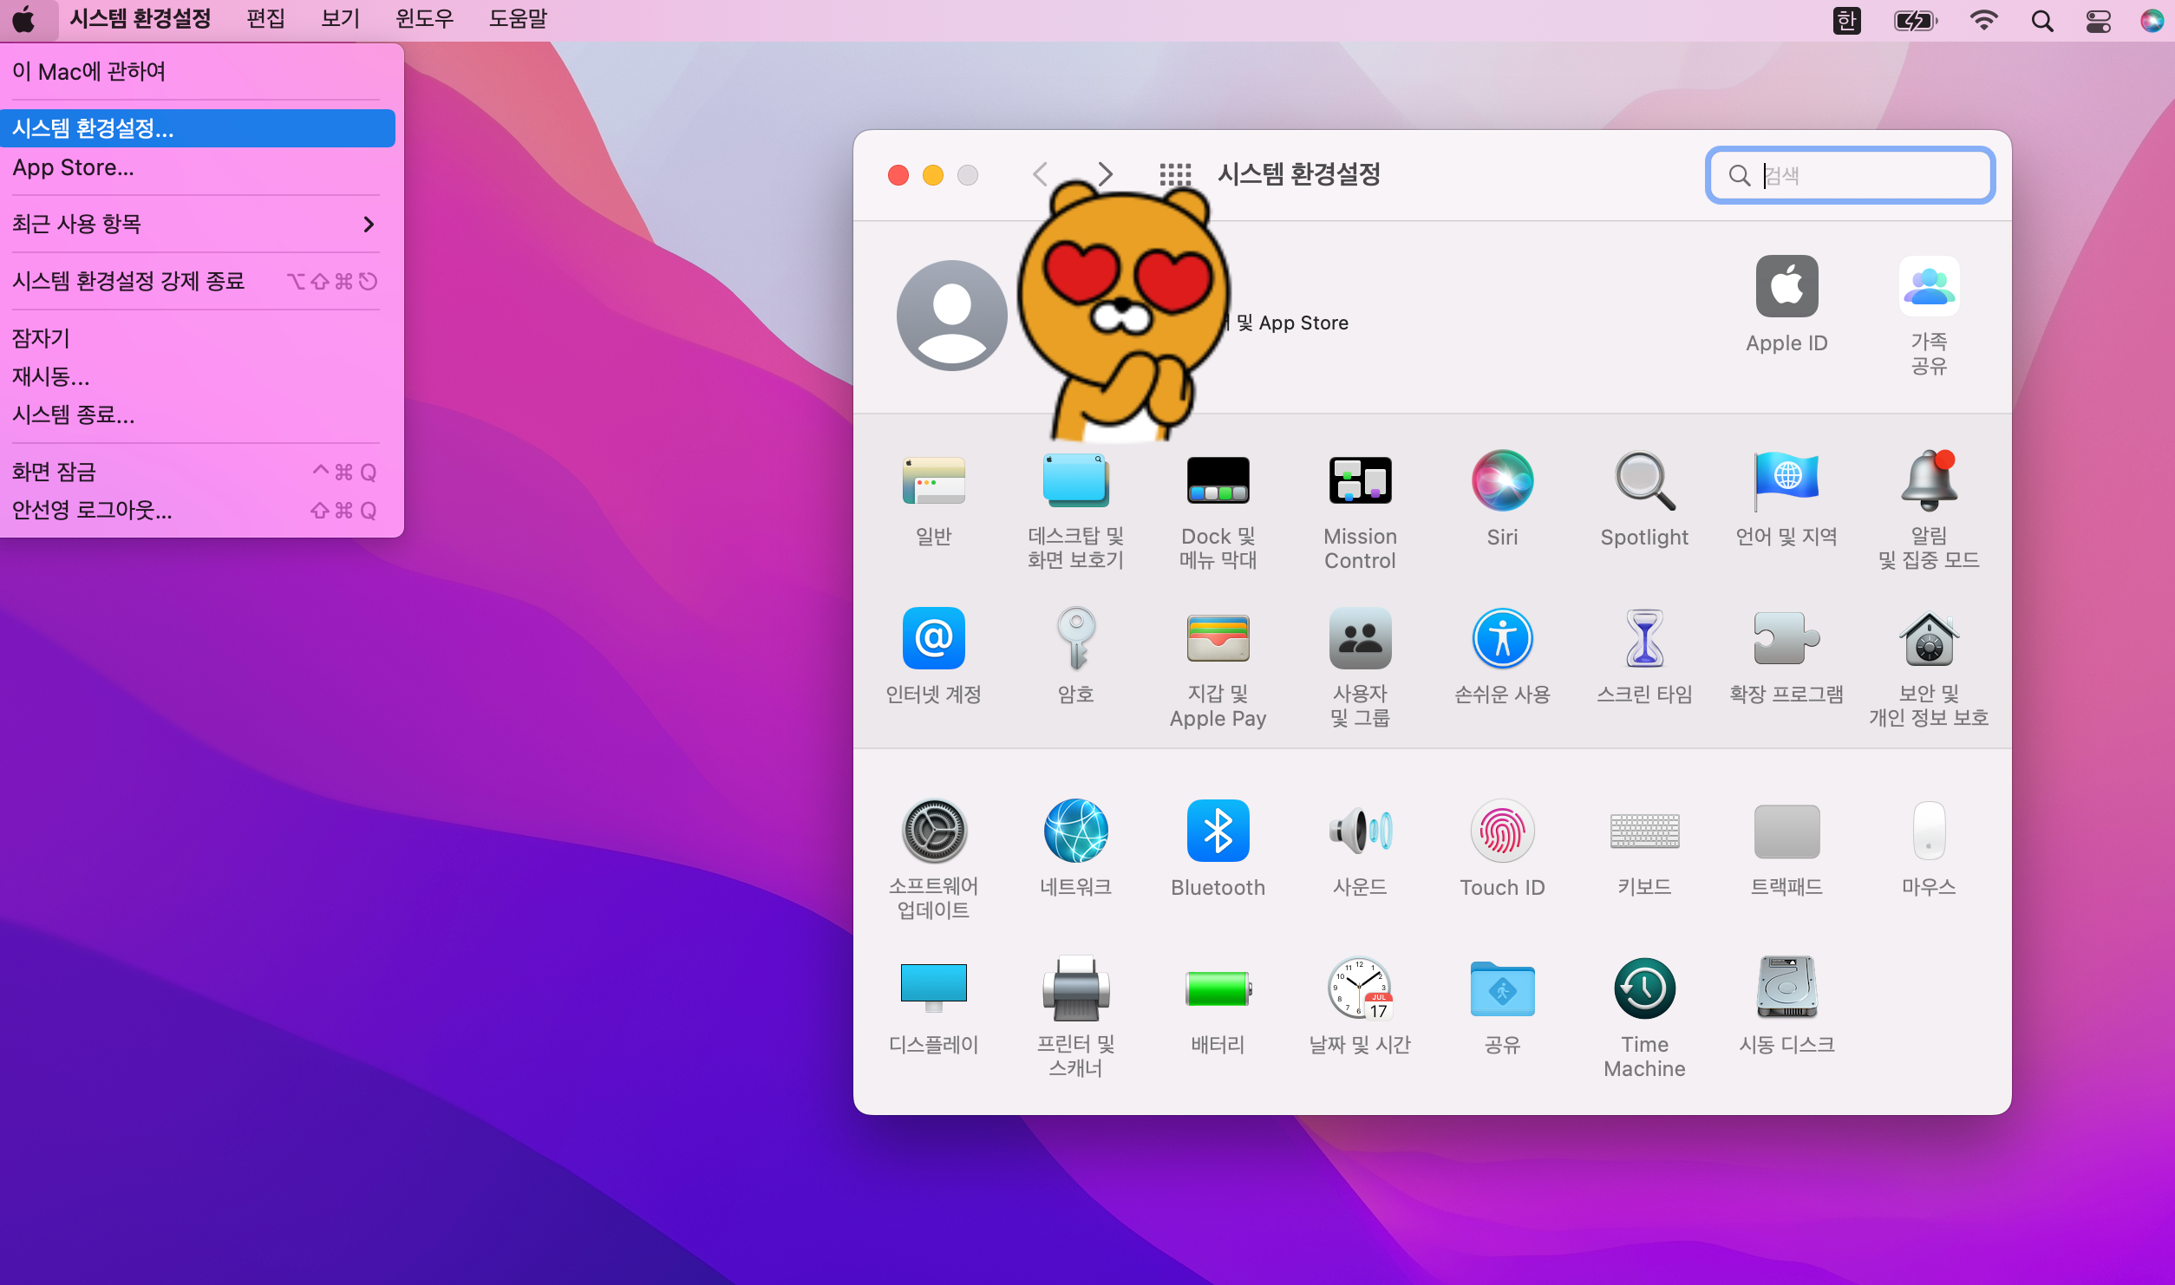Open 프린터 및 스캐너 preferences
This screenshot has width=2175, height=1285.
pyautogui.click(x=1075, y=1018)
